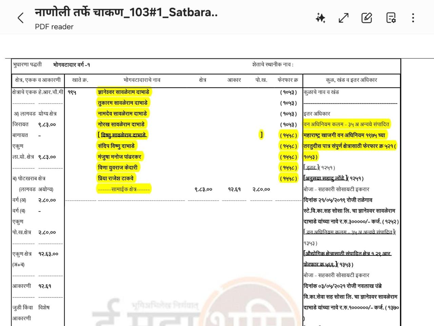This screenshot has width=434, height=326.
Task: Select highlighted name तुकाराम सावळेराम दाभाडे
Action: click(x=123, y=103)
